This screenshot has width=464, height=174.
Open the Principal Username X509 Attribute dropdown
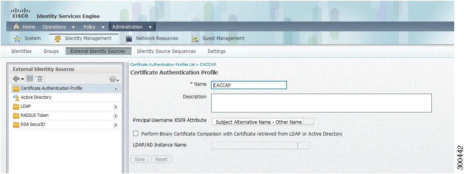[263, 122]
